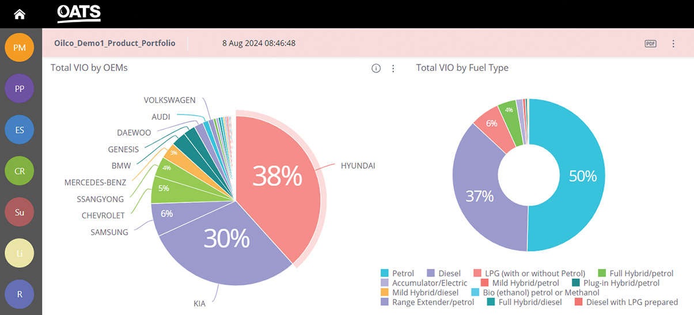Click the LPG (with or without Petrol) legend swatch
The image size is (694, 315).
[x=477, y=273]
